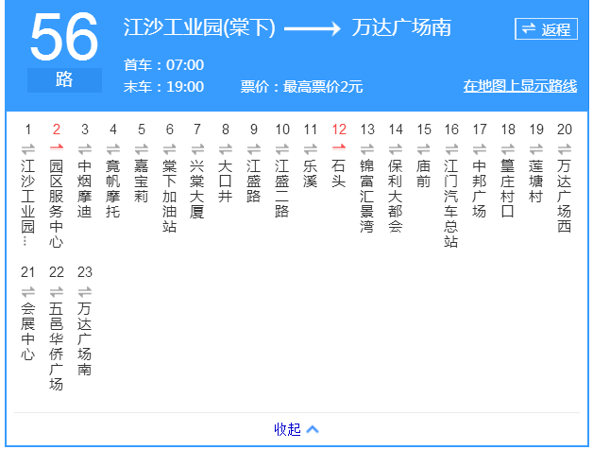
Task: Select stop 乐溪
Action: (310, 173)
